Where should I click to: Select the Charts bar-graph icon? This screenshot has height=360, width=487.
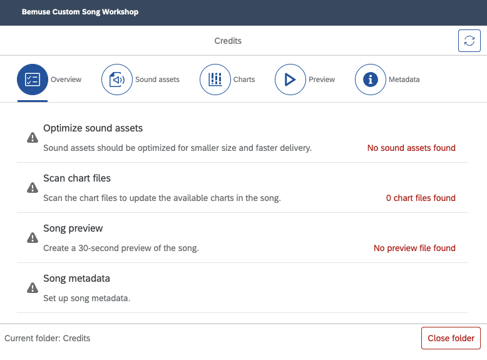(215, 80)
